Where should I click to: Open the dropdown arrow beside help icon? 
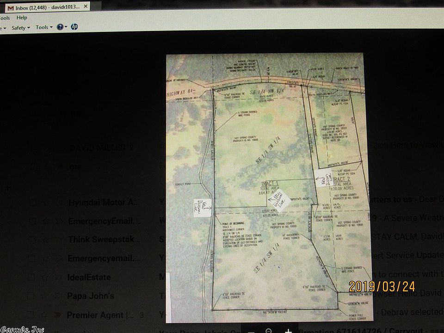(66, 27)
